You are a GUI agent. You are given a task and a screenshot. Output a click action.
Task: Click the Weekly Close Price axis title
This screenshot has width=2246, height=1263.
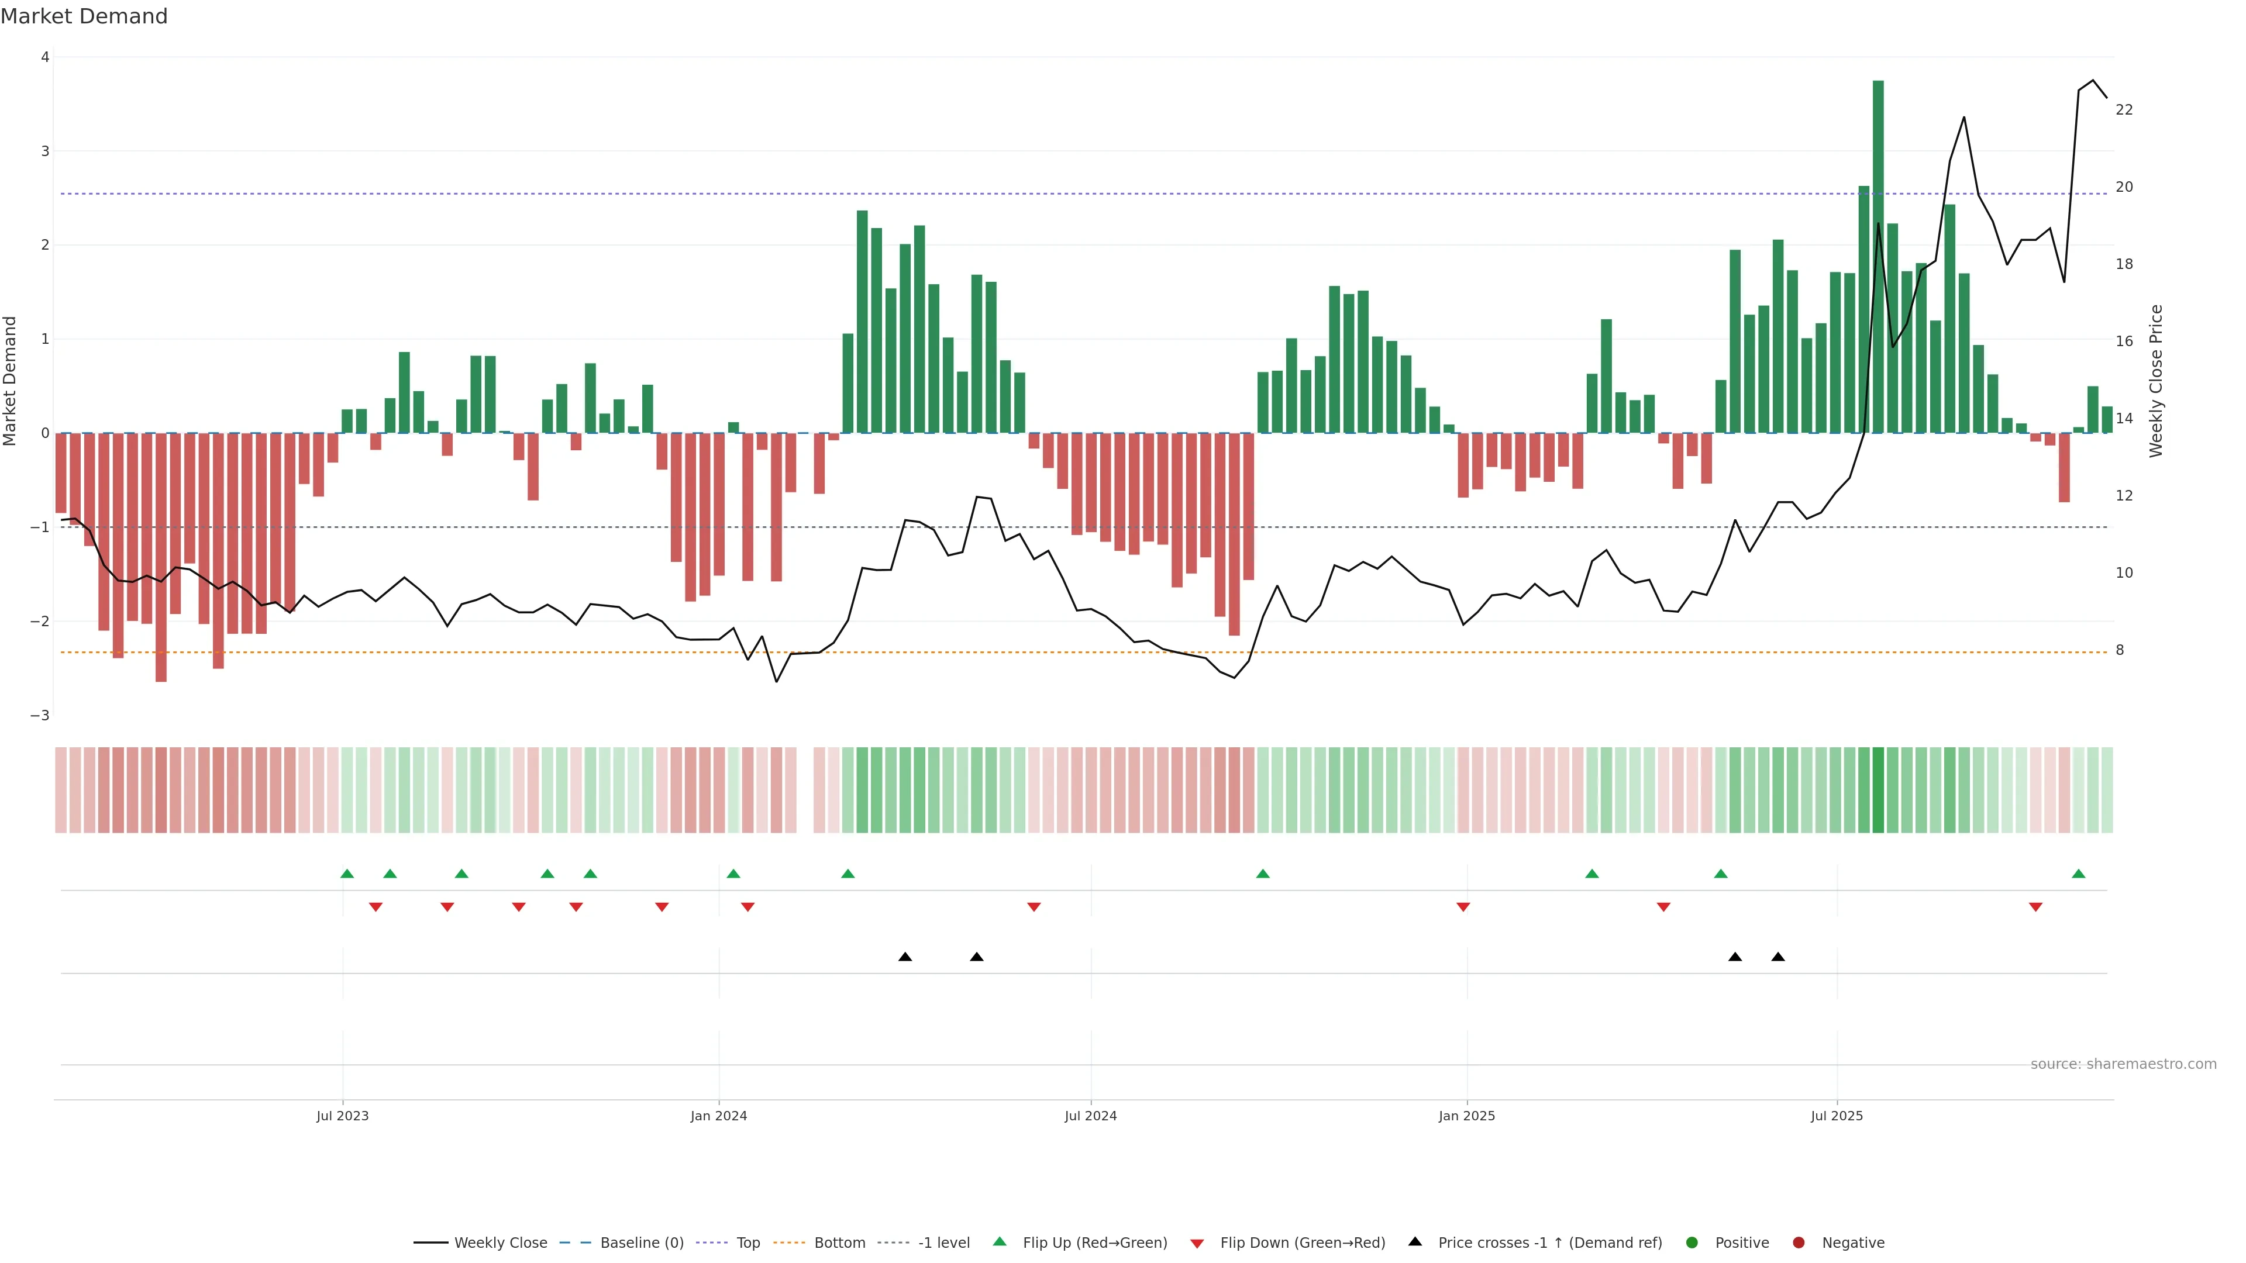(x=2156, y=381)
